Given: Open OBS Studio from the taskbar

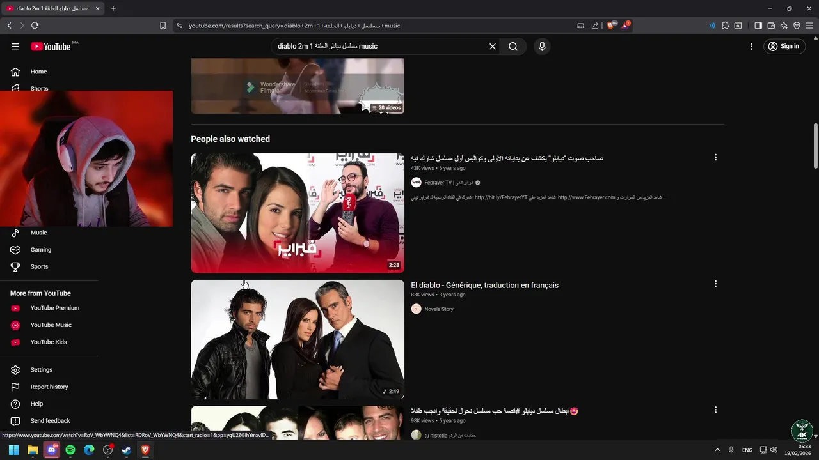Looking at the screenshot, I should point(108,450).
